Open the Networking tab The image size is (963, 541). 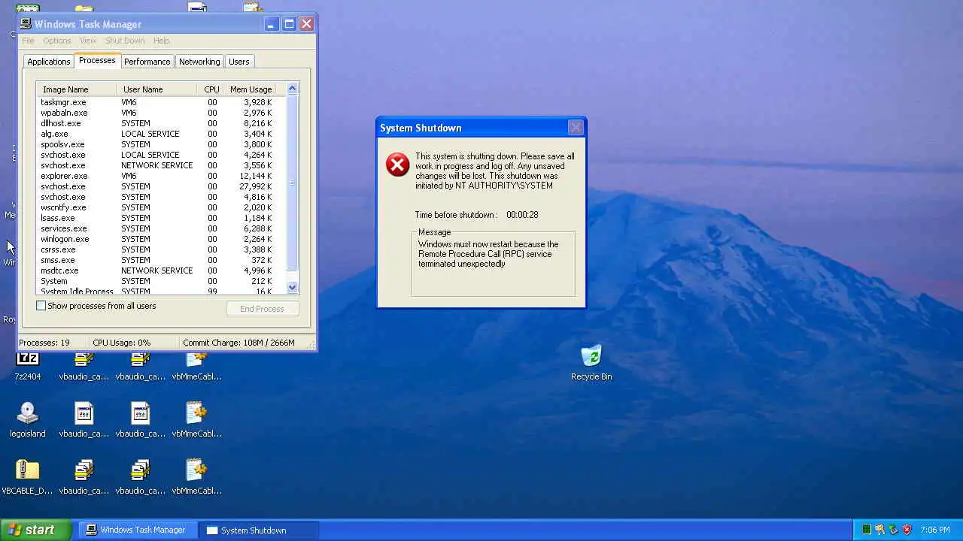[199, 62]
